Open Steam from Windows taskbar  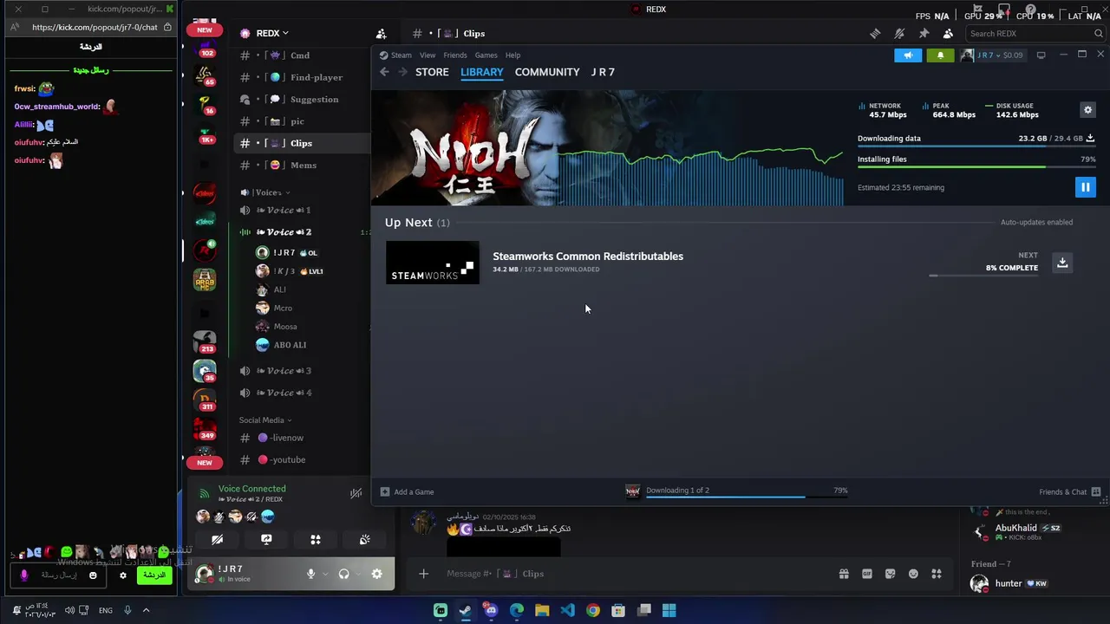pos(466,610)
